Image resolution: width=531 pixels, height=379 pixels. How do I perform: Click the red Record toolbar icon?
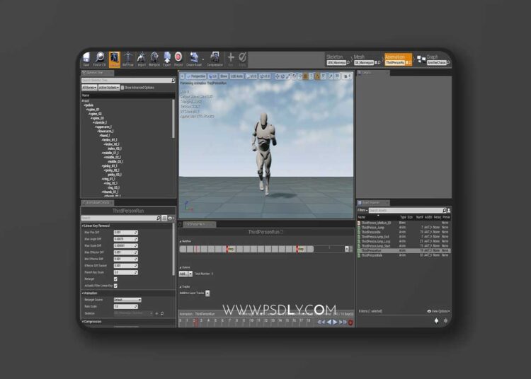click(178, 57)
